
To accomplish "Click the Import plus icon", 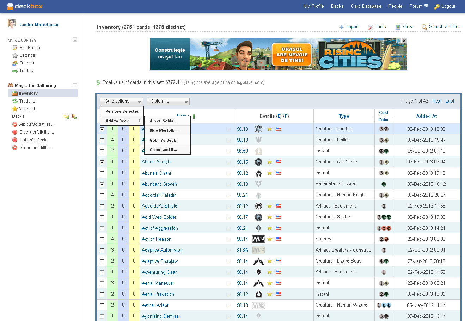I will (342, 27).
